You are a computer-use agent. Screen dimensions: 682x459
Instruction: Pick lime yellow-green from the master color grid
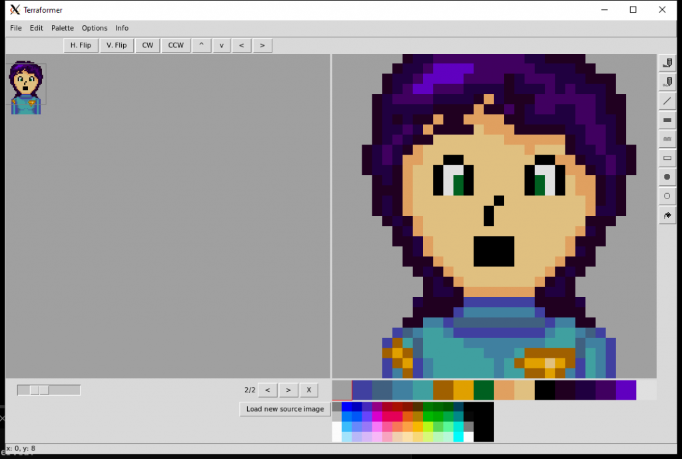(x=428, y=427)
